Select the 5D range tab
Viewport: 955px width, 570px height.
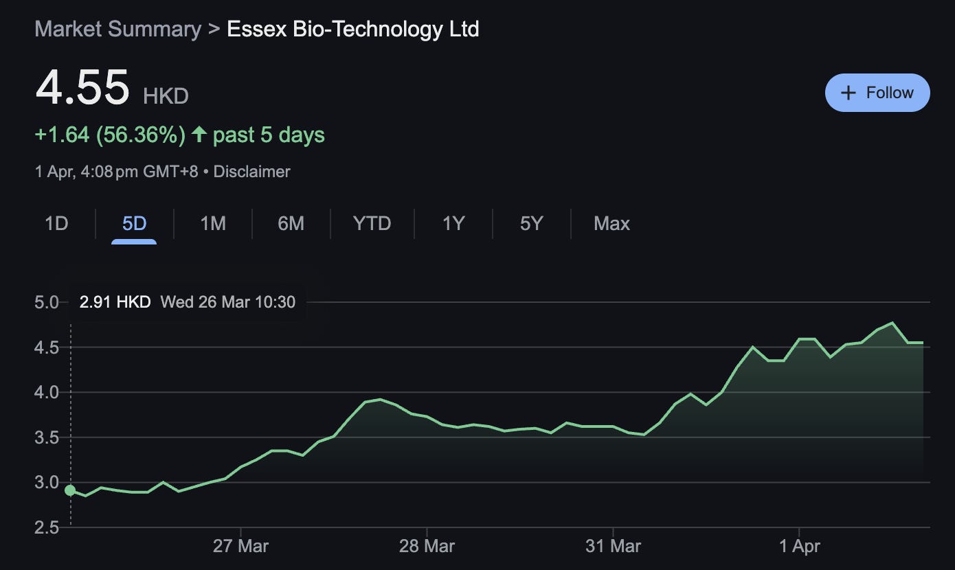(134, 224)
